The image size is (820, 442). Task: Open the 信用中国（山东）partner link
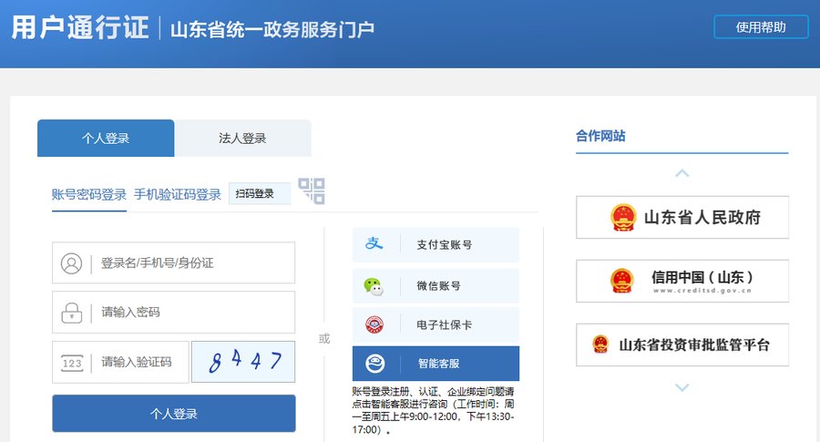(x=682, y=281)
